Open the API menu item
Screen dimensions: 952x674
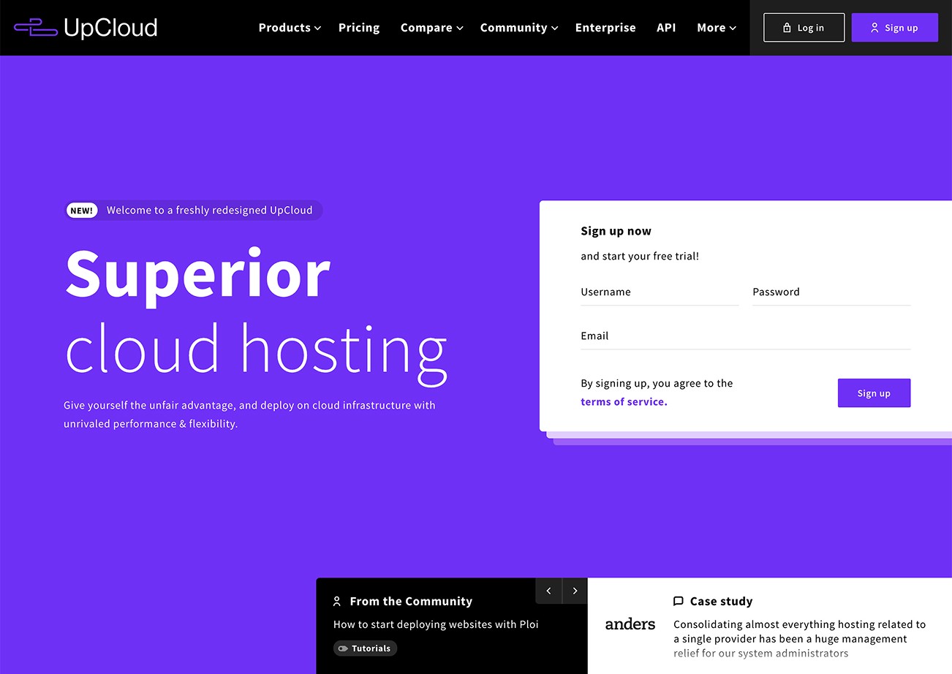[666, 28]
